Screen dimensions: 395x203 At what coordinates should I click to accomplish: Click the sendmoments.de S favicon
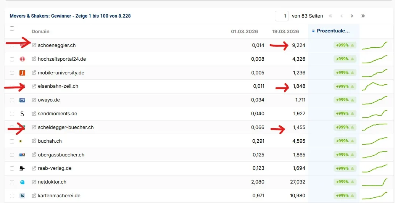[x=22, y=114]
